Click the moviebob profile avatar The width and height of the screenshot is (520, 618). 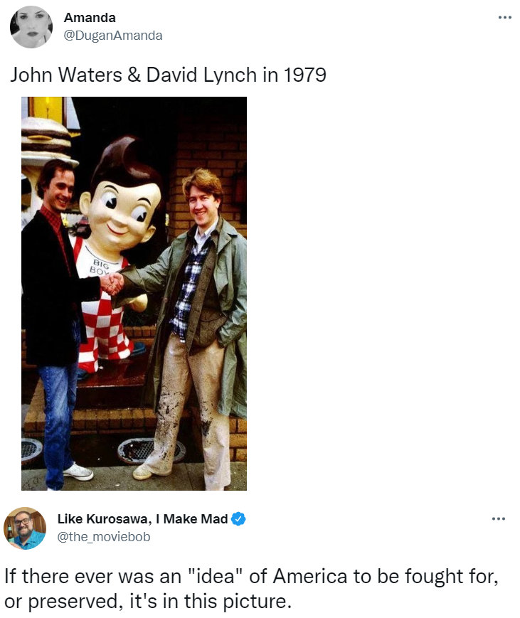tap(25, 528)
